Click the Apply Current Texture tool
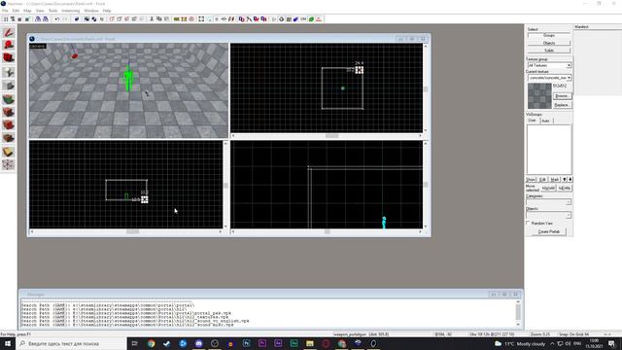This screenshot has width=622, height=350. coord(9,112)
